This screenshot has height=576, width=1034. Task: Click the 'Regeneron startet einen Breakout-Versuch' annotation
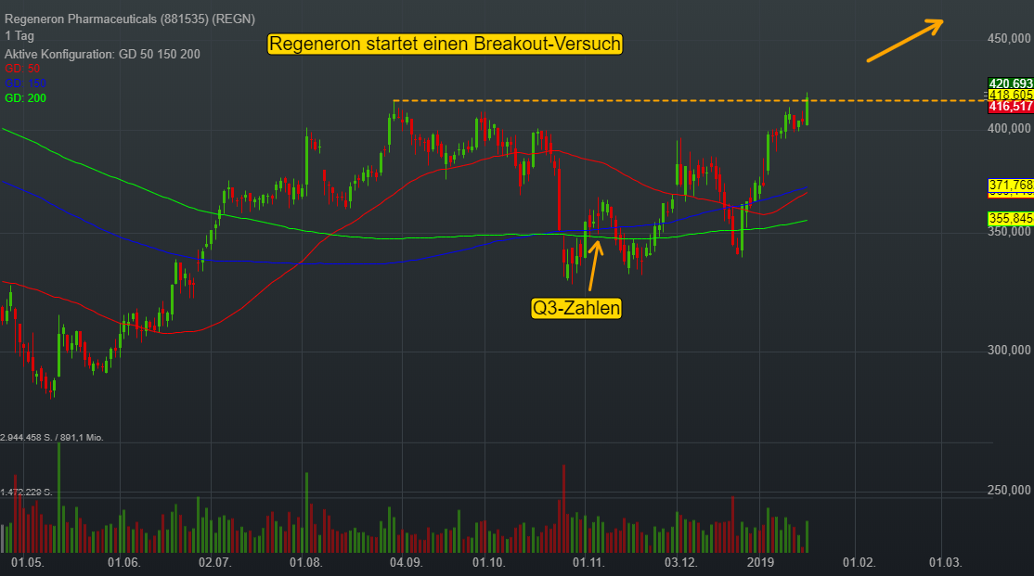446,44
